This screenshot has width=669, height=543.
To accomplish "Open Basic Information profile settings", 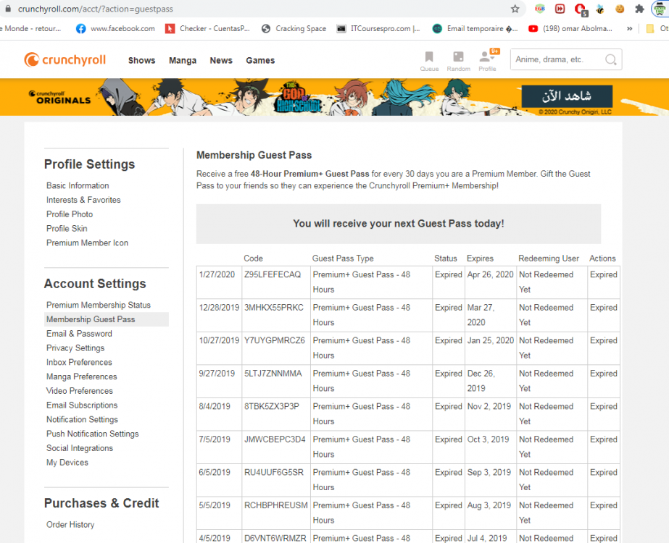I will pos(78,185).
